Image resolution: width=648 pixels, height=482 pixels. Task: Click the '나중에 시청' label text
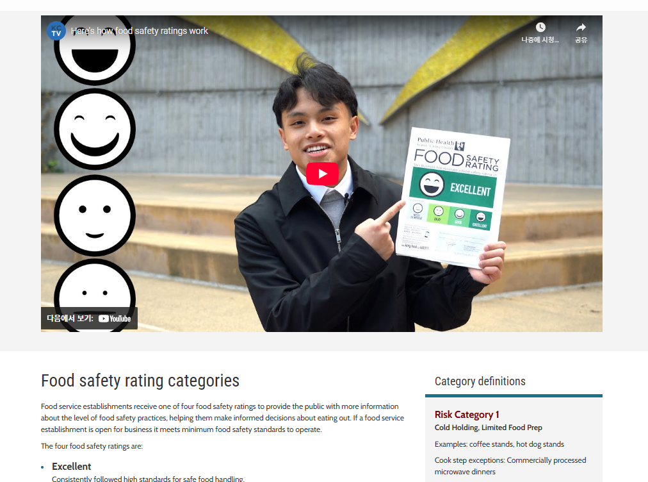[x=540, y=40]
